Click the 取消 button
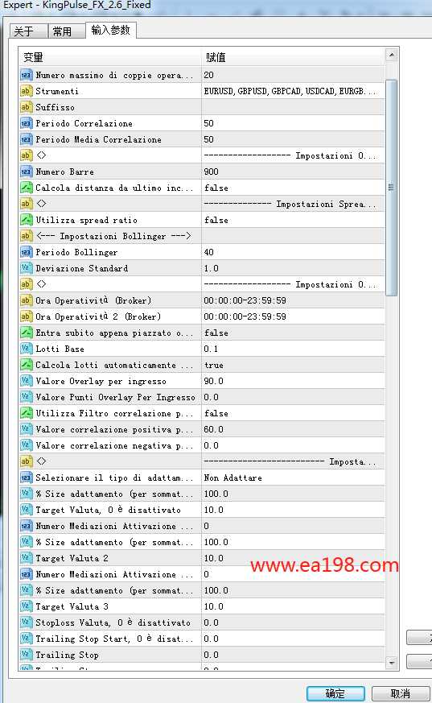432x703 pixels. [400, 693]
